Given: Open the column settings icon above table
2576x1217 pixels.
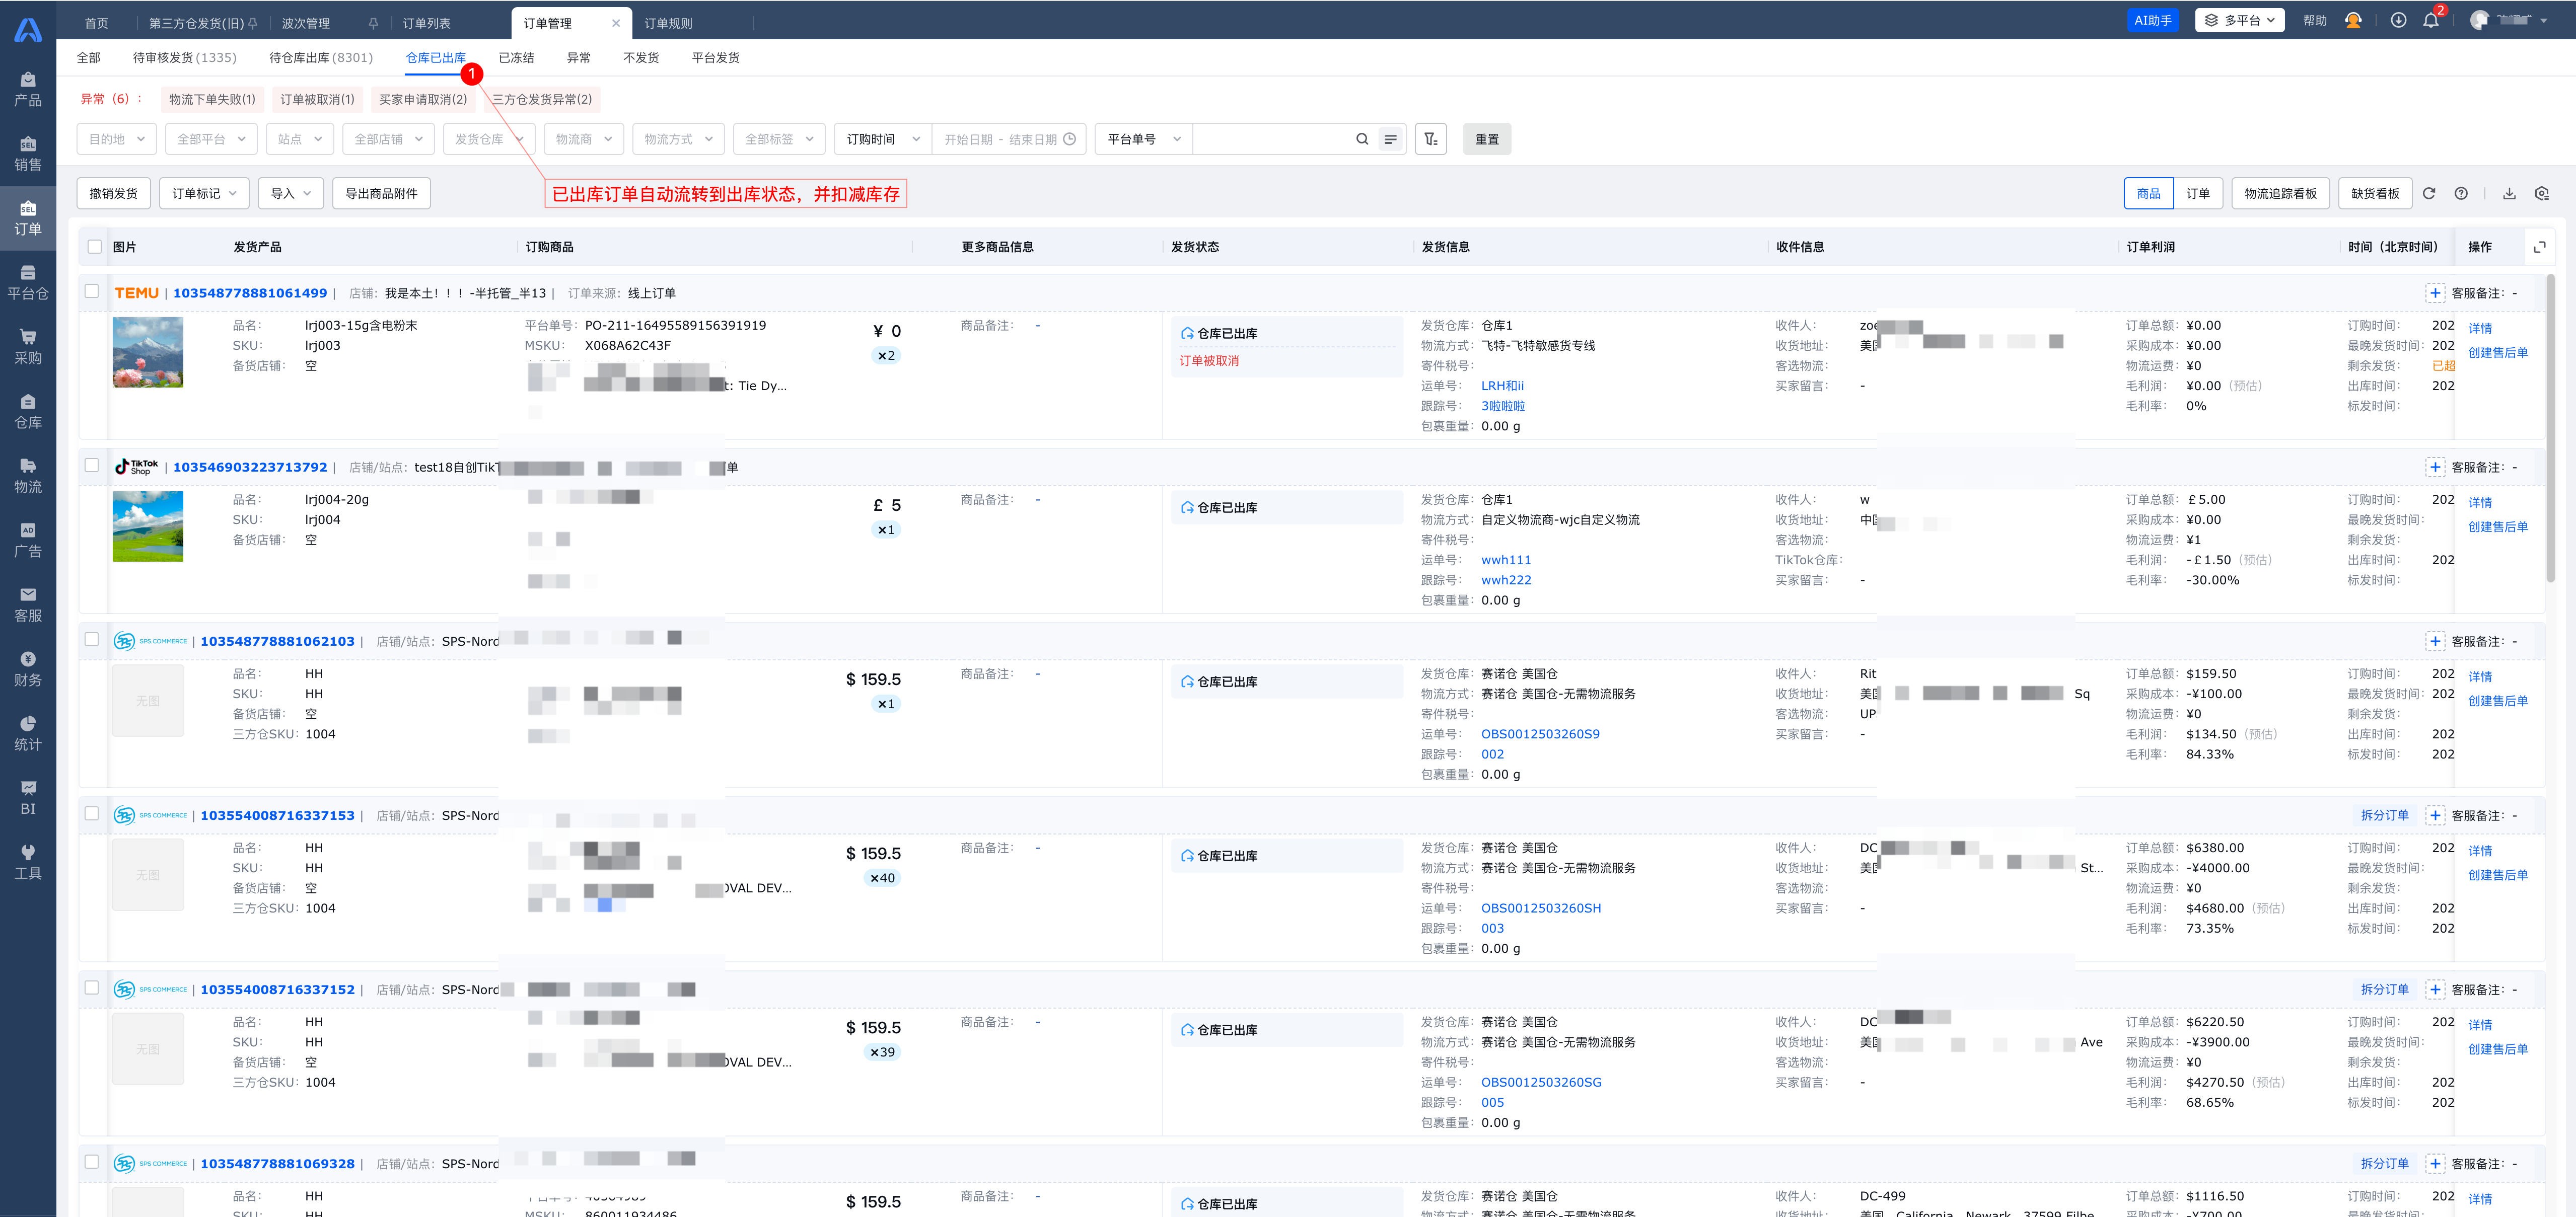Looking at the screenshot, I should [2542, 194].
